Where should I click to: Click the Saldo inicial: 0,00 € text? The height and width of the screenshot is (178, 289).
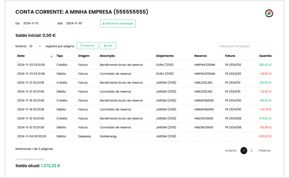[x=36, y=35]
